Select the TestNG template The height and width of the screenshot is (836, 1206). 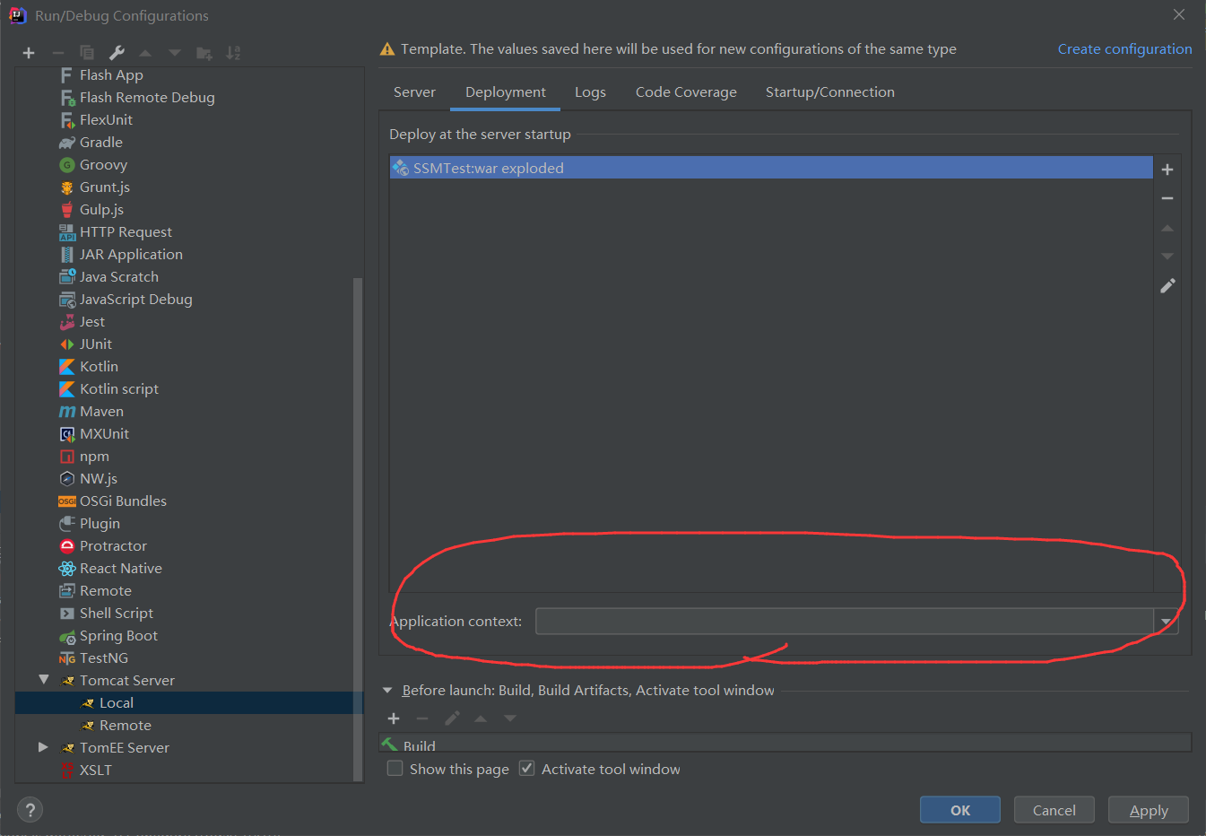point(103,658)
